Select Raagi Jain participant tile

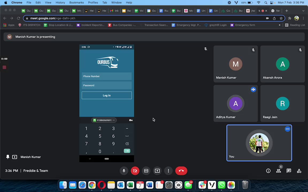tap(282, 103)
